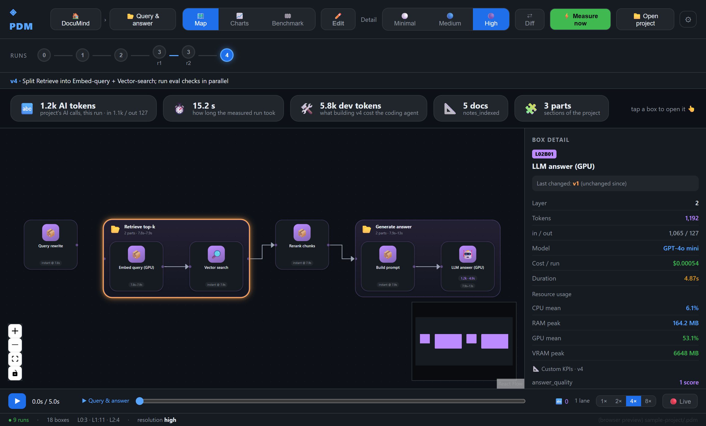Select run 1 in the runs timeline
The width and height of the screenshot is (706, 426).
pyautogui.click(x=83, y=55)
